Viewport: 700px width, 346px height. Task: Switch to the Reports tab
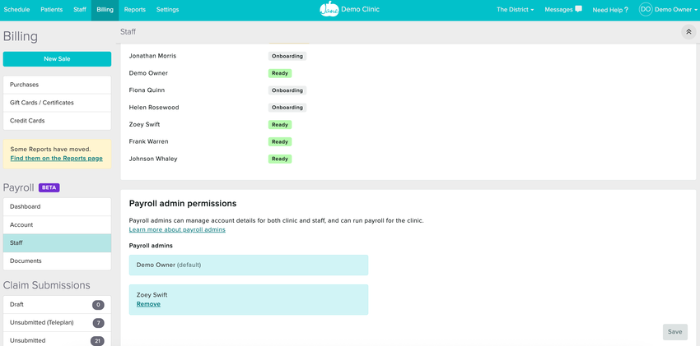134,10
